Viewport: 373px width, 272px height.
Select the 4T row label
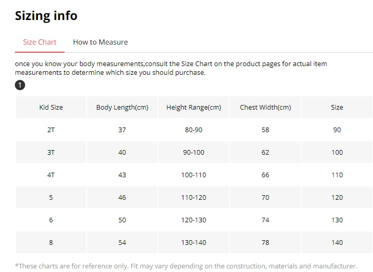(x=51, y=175)
